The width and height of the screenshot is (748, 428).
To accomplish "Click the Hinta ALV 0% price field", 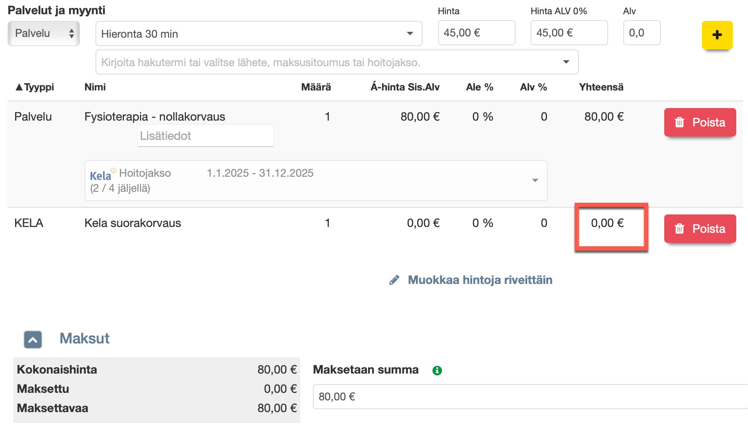I will 569,33.
